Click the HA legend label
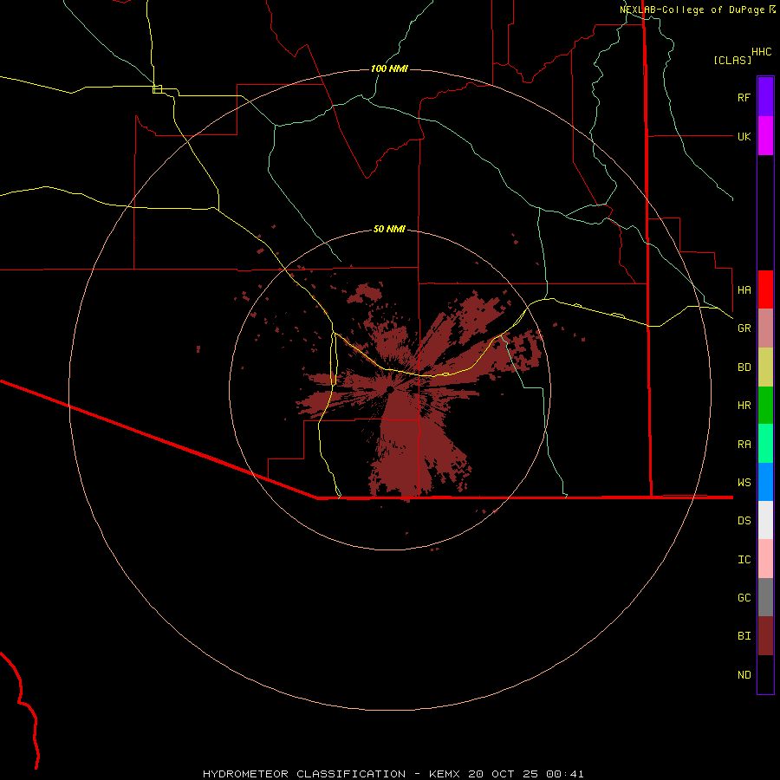This screenshot has height=780, width=780. point(744,289)
